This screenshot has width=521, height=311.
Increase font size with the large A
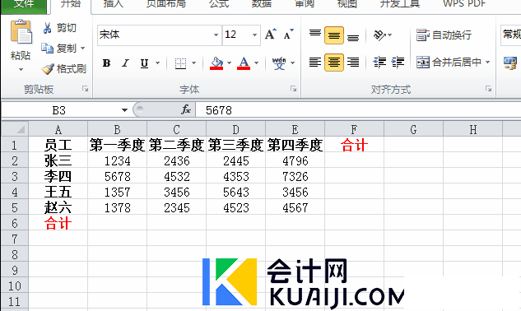(x=271, y=34)
